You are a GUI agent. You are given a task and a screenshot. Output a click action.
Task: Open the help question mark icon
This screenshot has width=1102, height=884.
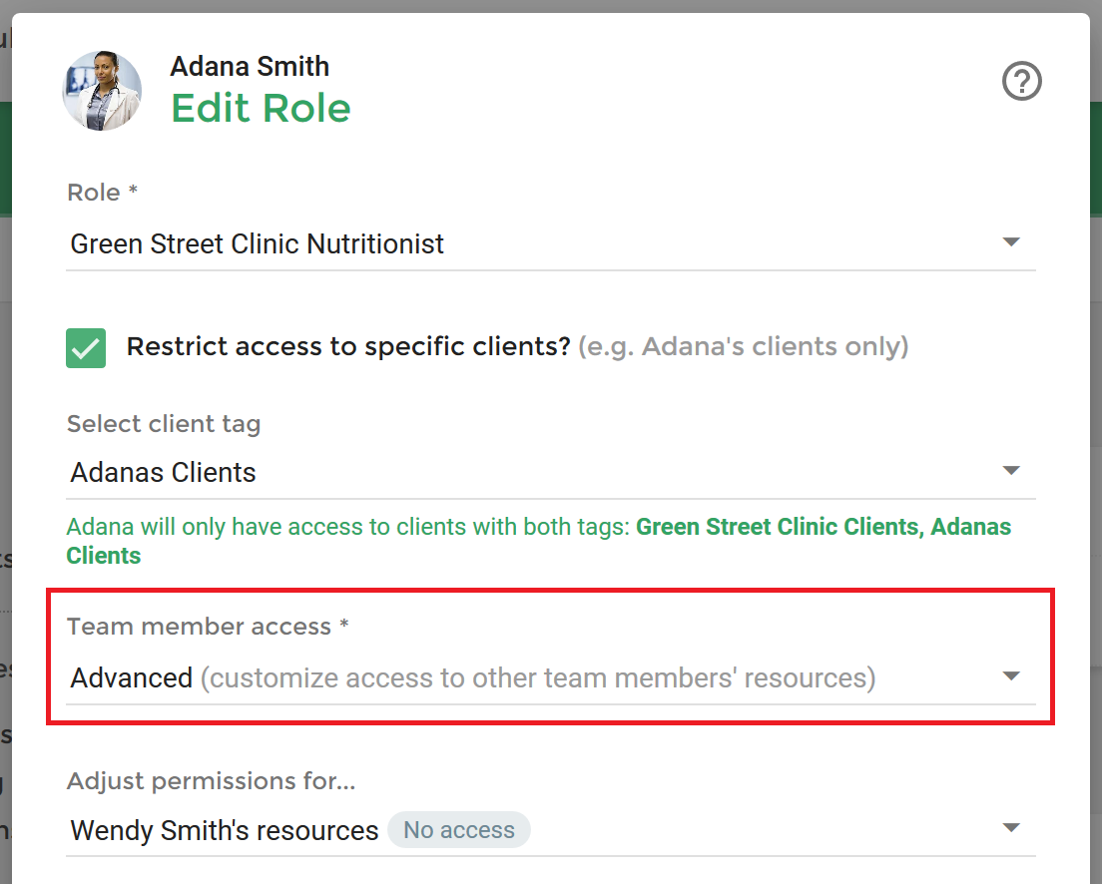[x=1021, y=82]
